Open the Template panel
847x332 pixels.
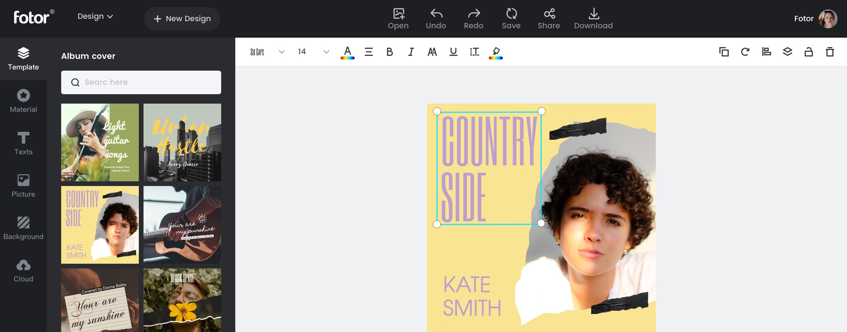tap(23, 59)
